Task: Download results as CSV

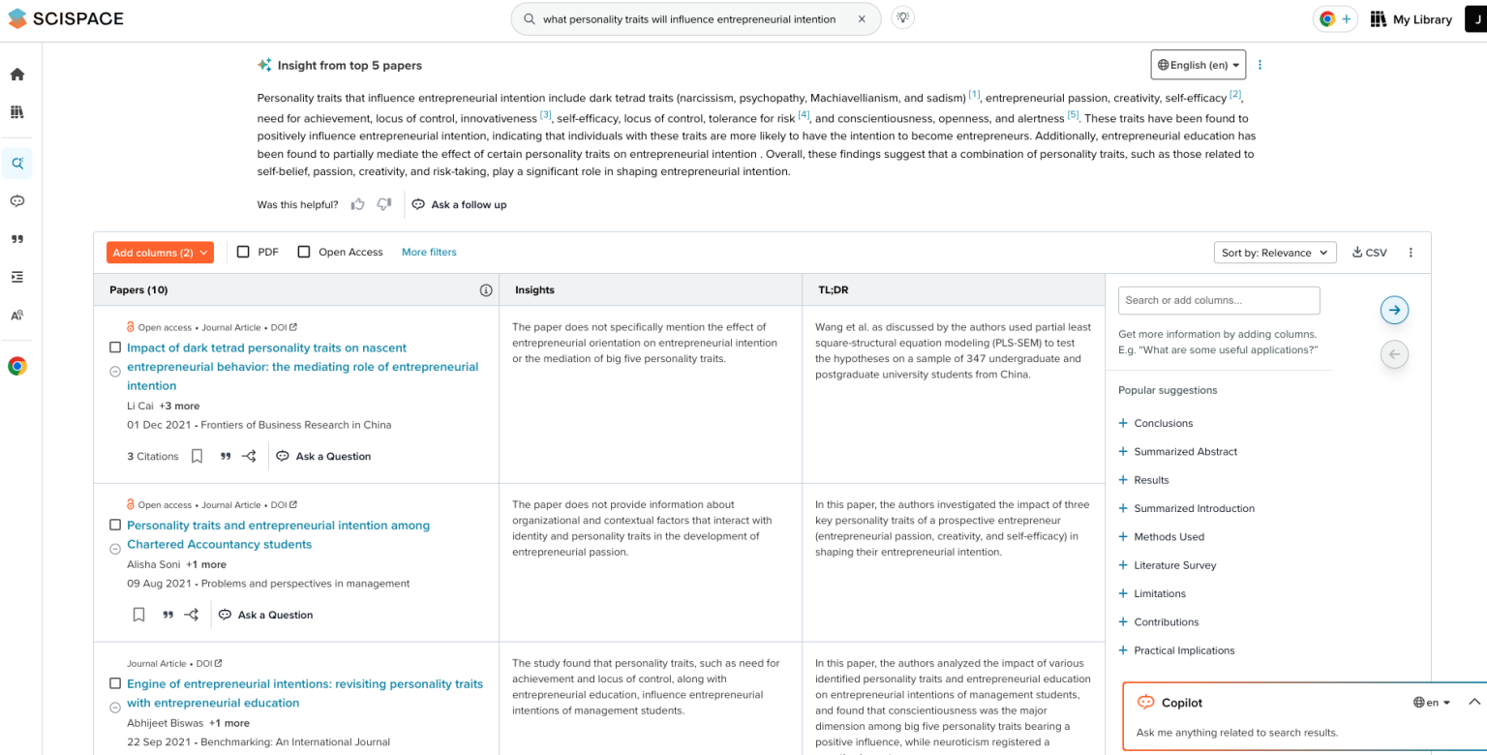Action: [x=1369, y=252]
